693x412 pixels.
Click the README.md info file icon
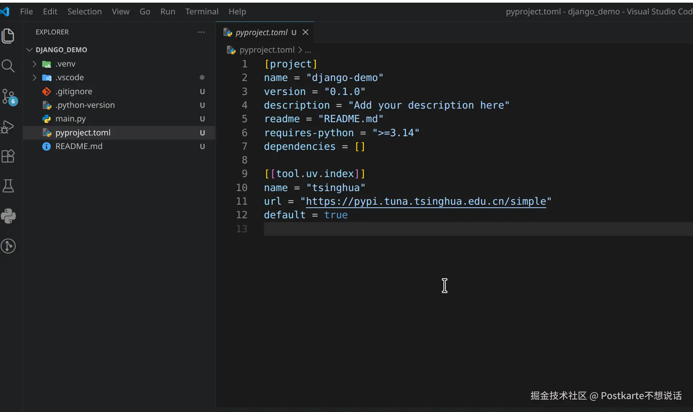[x=47, y=146]
